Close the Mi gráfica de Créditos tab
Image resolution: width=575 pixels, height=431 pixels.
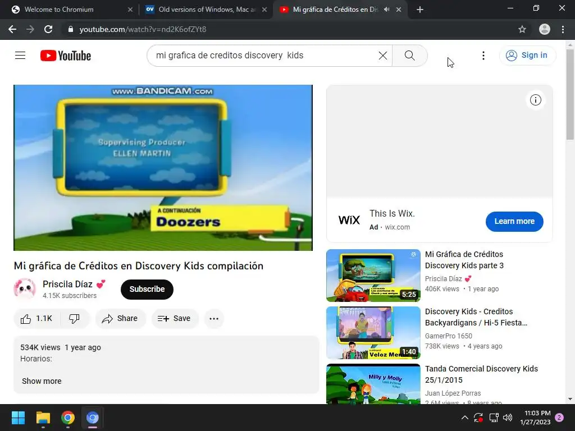[399, 10]
